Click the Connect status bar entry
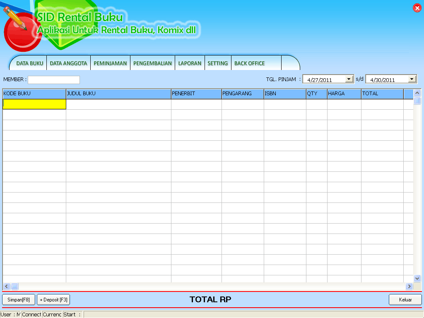Image resolution: width=424 pixels, height=318 pixels. coord(31,315)
